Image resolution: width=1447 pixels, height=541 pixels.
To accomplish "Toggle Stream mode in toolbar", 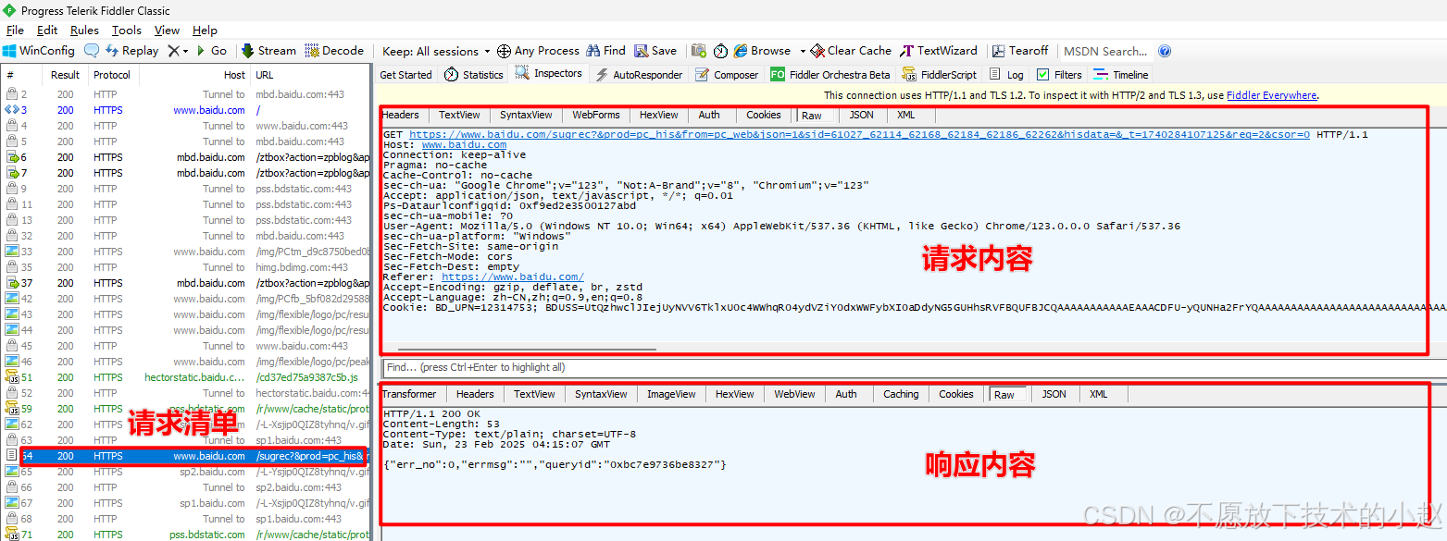I will point(269,51).
